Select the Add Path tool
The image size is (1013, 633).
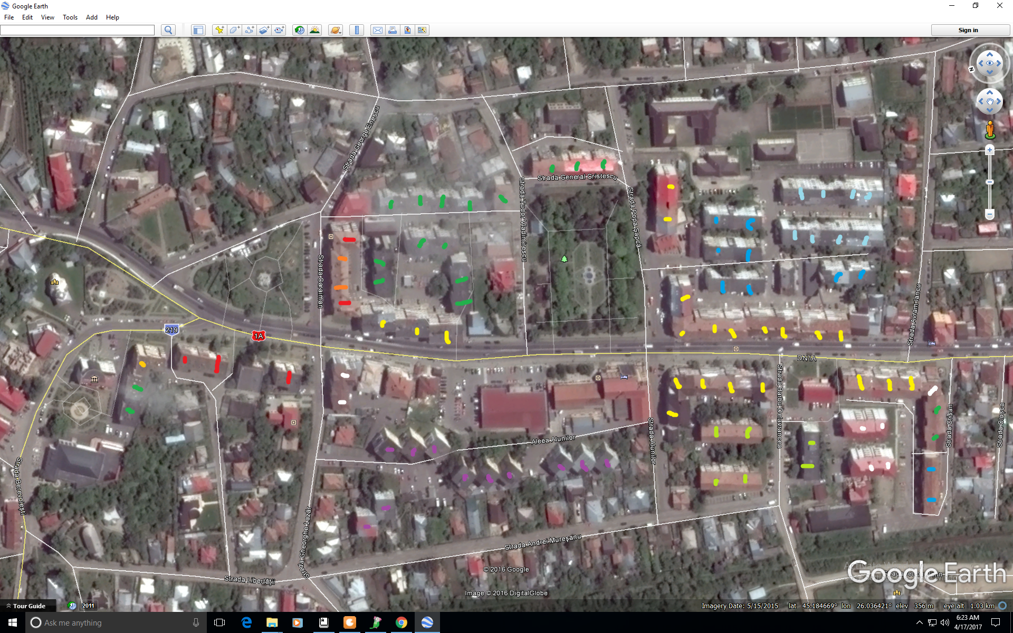(249, 30)
